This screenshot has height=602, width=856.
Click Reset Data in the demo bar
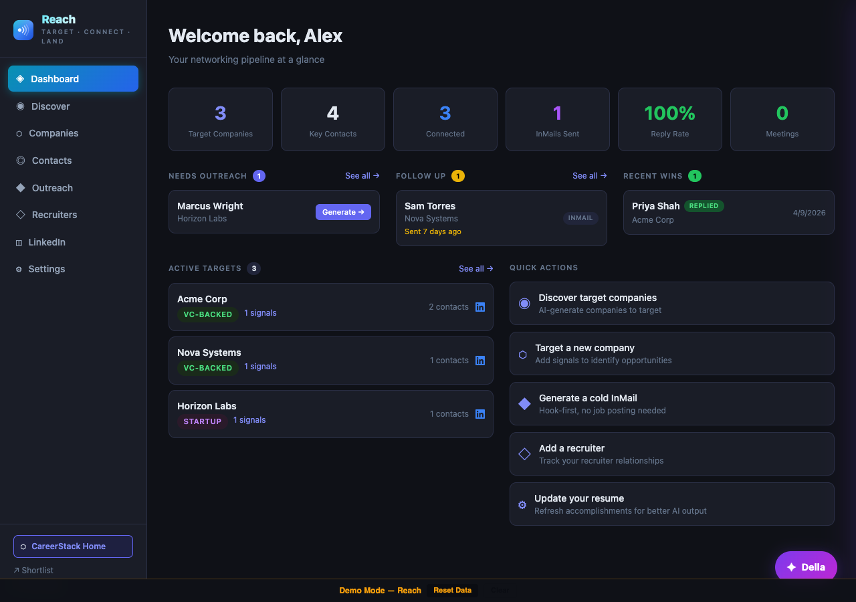pyautogui.click(x=452, y=591)
